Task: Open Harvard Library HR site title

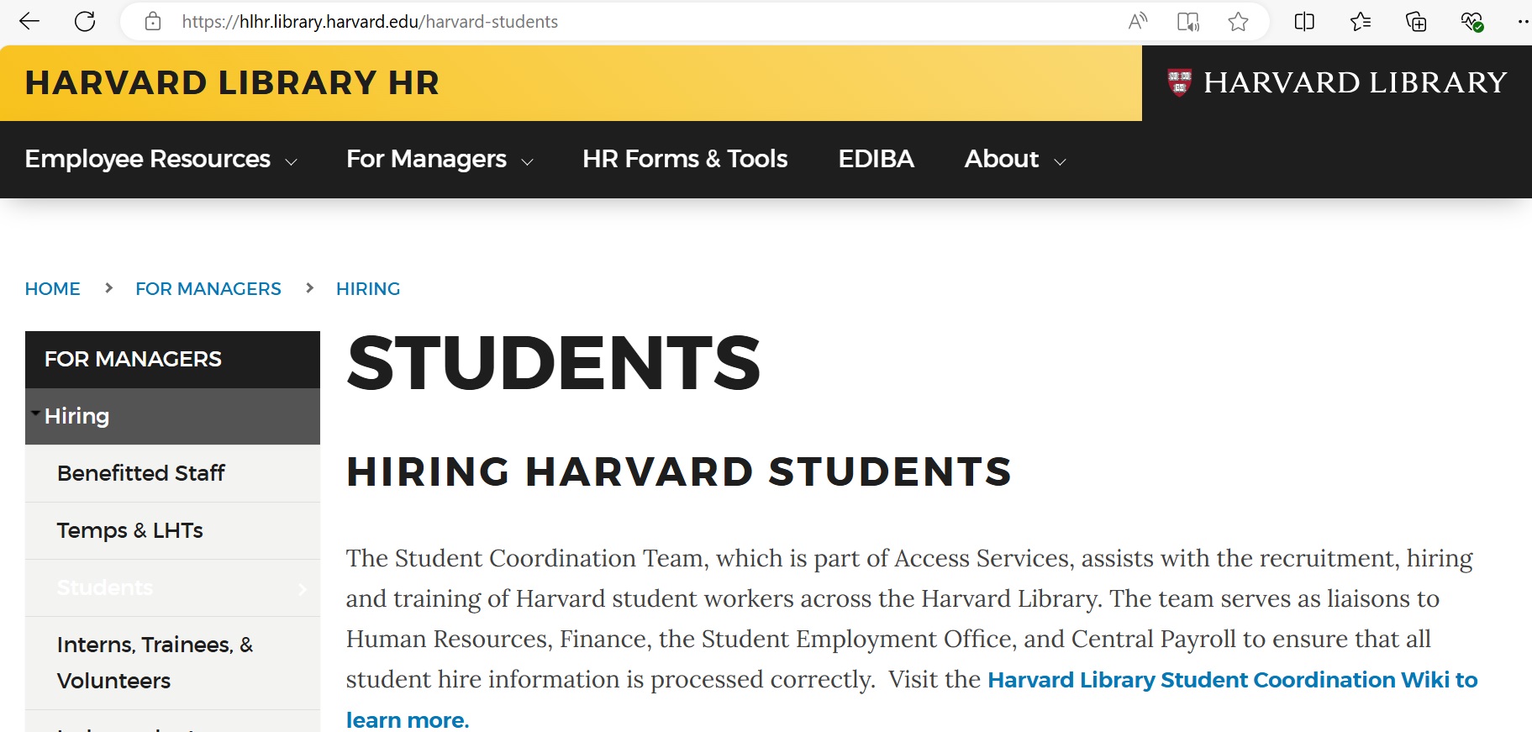Action: tap(232, 83)
